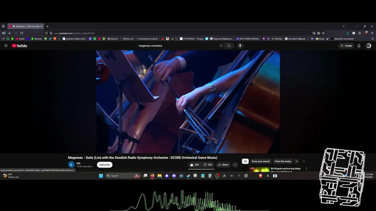
Task: Like the video (25K thumbs up)
Action: [194, 165]
